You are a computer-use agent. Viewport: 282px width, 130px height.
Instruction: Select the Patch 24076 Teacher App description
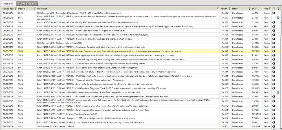[93, 110]
